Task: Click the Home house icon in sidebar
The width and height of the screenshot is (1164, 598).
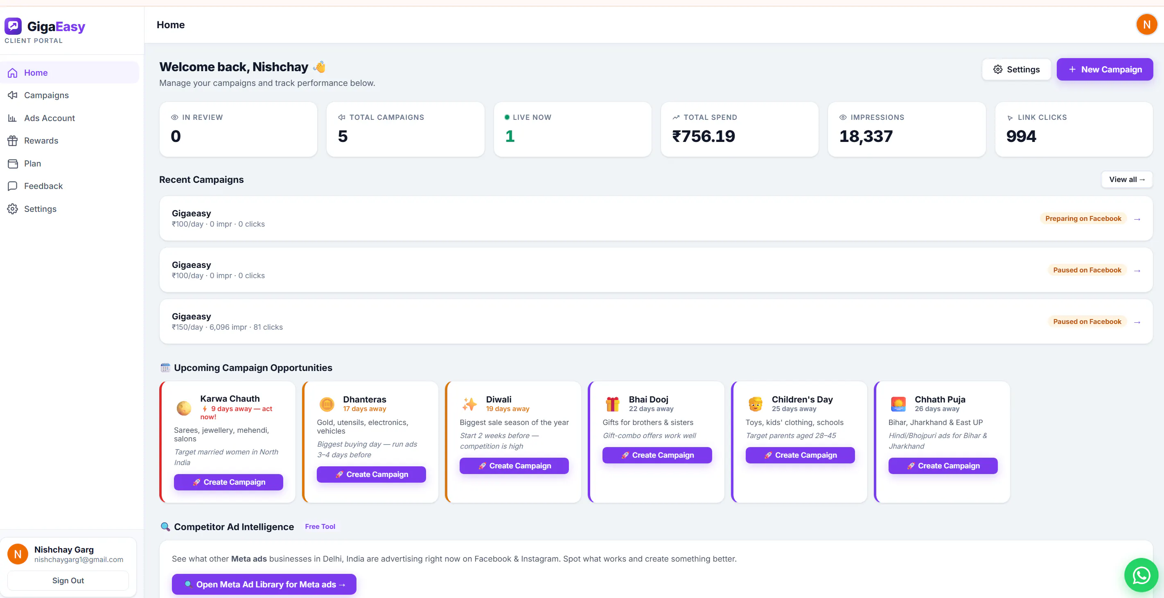Action: click(x=13, y=73)
